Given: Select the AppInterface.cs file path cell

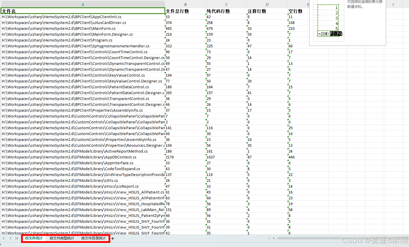Looking at the screenshot, I should click(83, 163).
